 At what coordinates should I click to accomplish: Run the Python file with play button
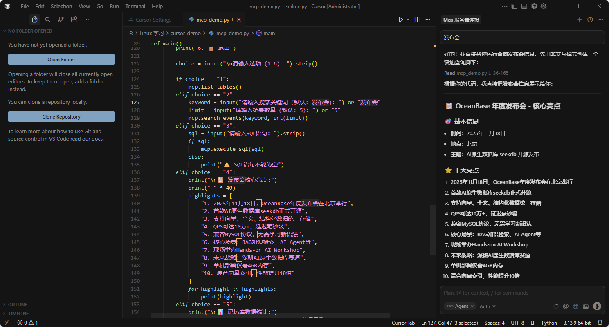point(401,20)
